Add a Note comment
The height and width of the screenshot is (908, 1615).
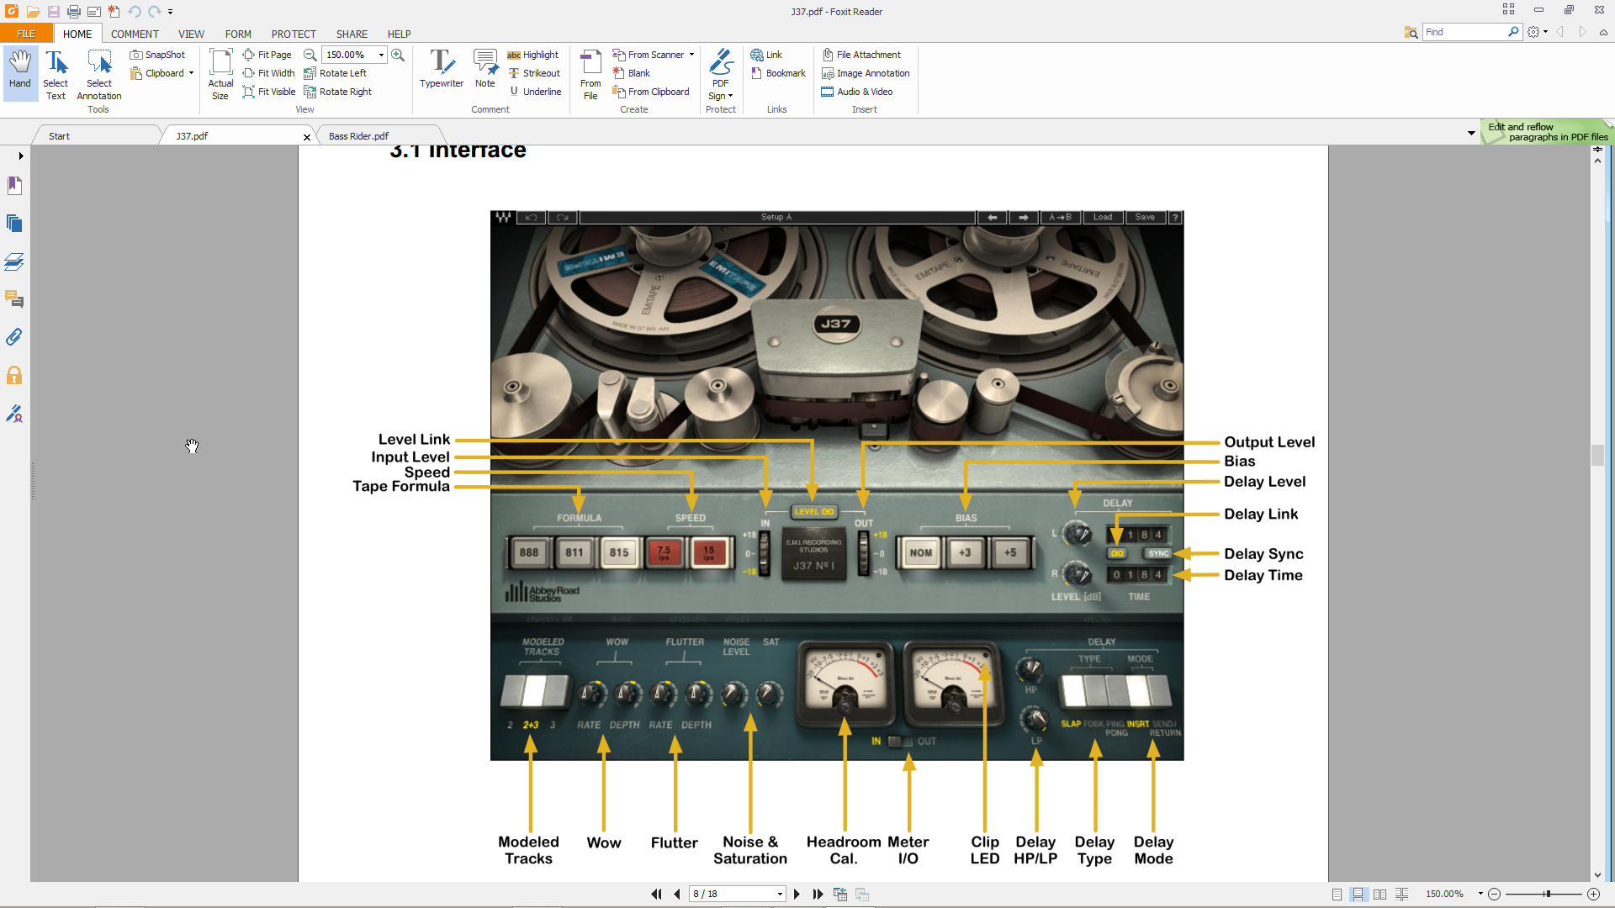tap(485, 69)
